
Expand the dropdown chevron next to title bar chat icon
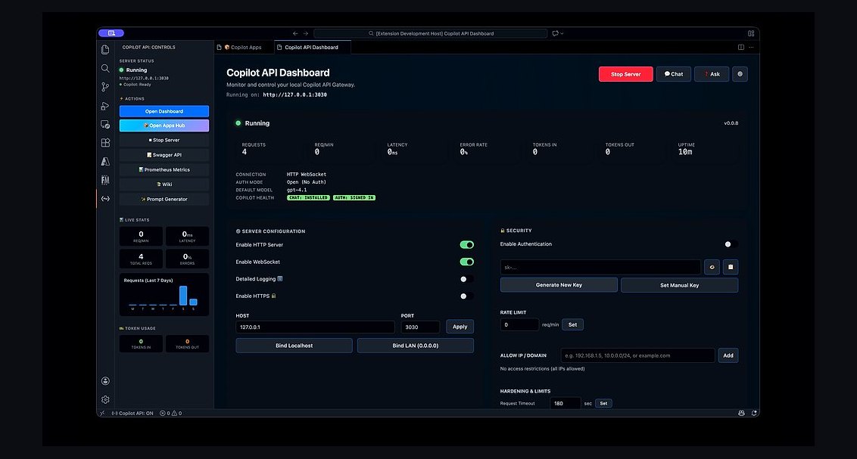[x=562, y=33]
